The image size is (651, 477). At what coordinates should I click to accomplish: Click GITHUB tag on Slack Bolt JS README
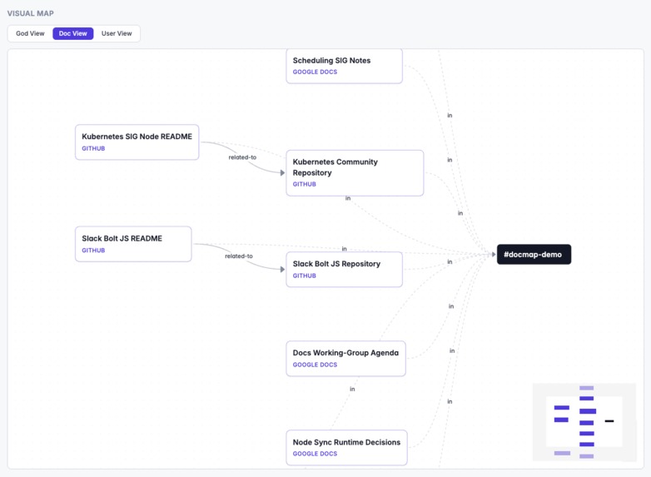(93, 251)
